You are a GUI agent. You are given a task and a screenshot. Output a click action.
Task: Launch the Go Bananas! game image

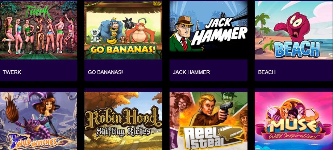[x=123, y=30]
